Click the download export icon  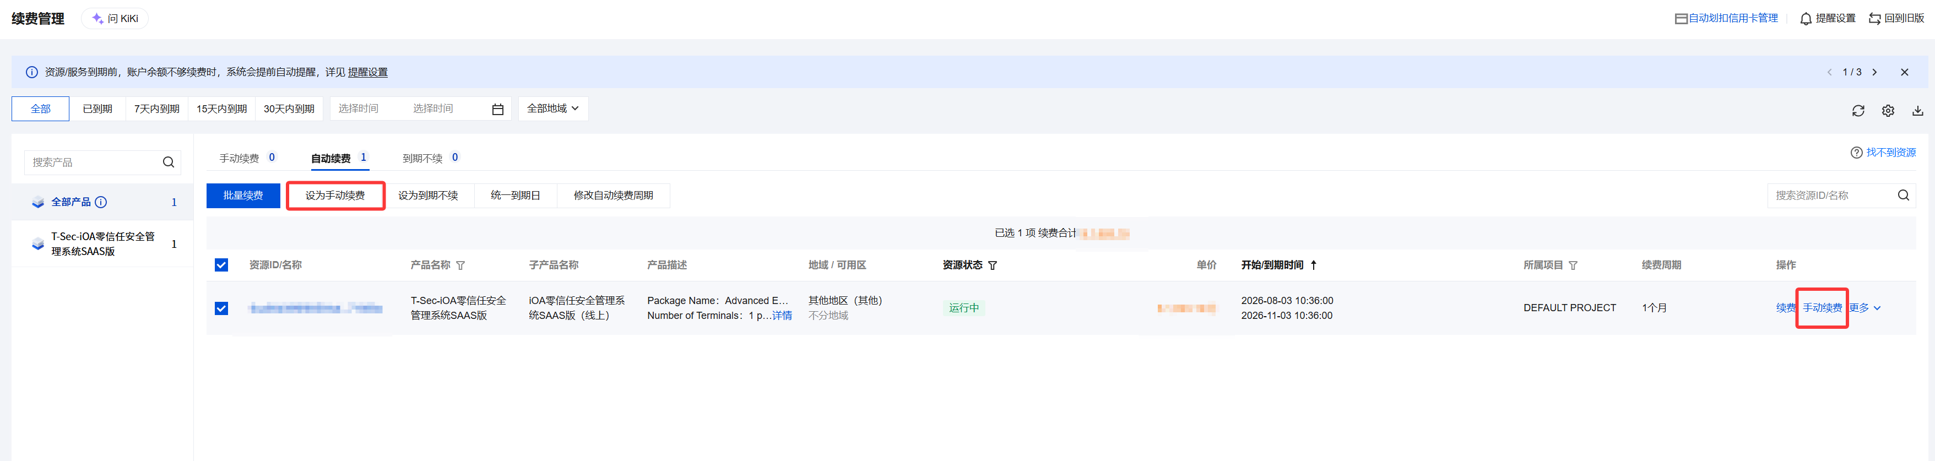1918,110
